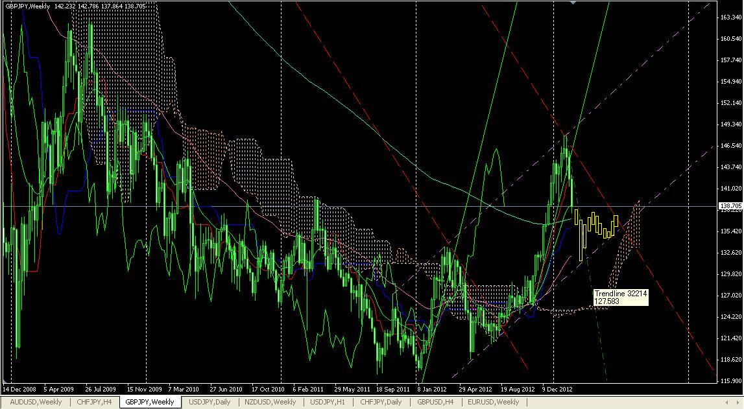Image resolution: width=744 pixels, height=409 pixels.
Task: Click the Trendline 32214 tooltip
Action: coord(621,297)
